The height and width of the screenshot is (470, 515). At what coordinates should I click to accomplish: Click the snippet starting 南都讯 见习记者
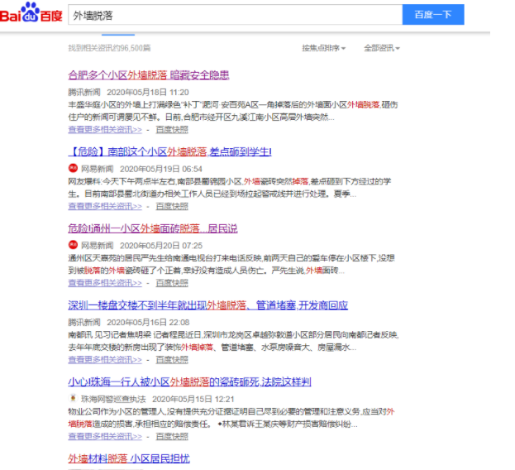[x=233, y=341]
